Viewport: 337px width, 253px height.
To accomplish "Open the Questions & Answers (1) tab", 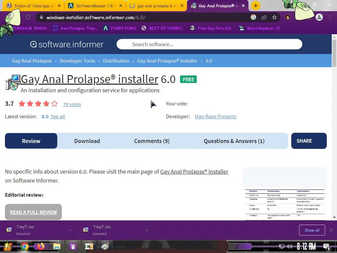I will point(234,141).
